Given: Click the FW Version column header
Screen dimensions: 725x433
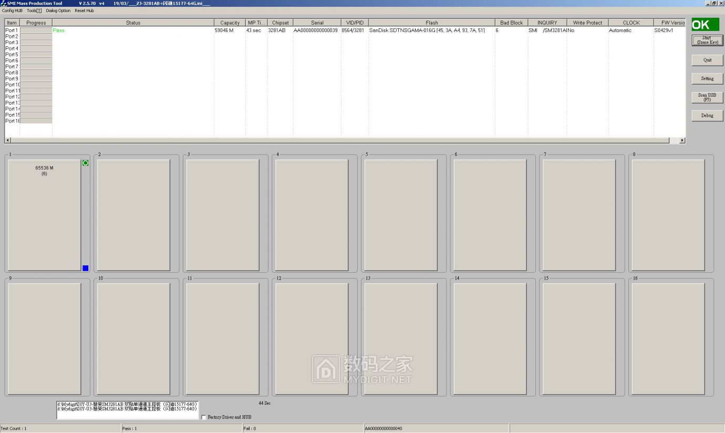Looking at the screenshot, I should [670, 23].
